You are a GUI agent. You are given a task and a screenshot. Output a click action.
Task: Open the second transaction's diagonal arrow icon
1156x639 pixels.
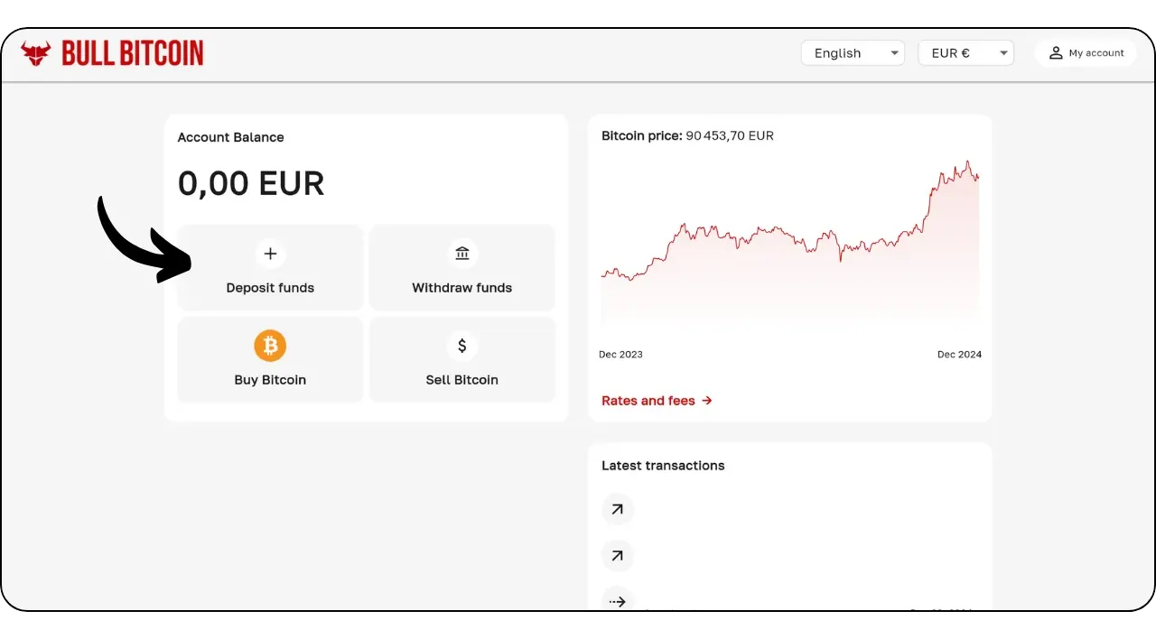[x=618, y=556]
